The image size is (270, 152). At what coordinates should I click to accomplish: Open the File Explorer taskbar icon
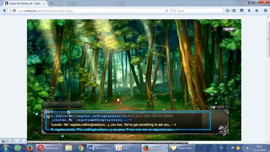tap(69, 148)
